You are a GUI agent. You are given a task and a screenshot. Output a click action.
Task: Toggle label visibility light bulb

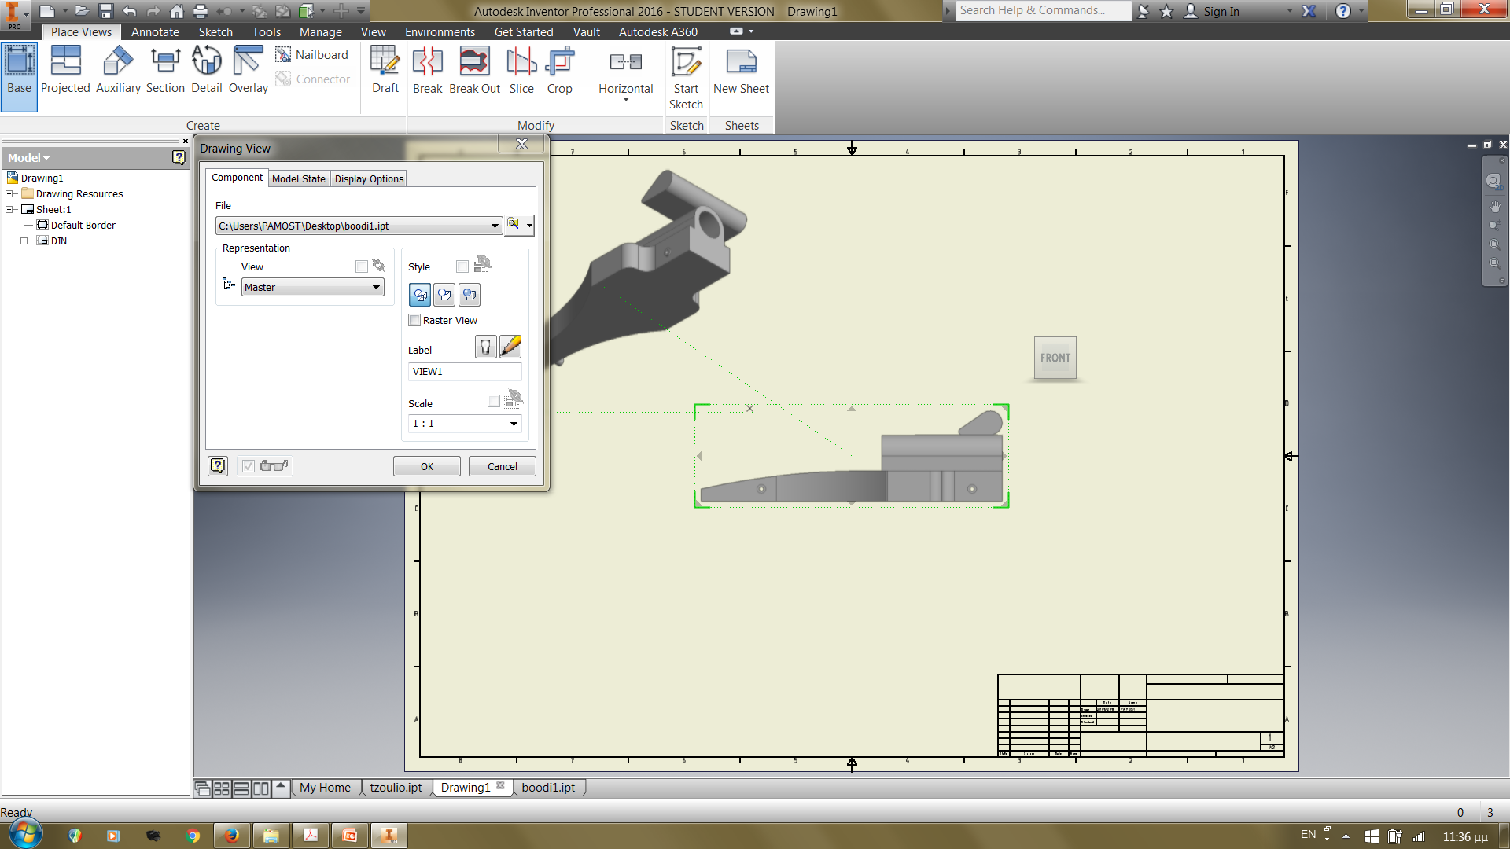[486, 347]
